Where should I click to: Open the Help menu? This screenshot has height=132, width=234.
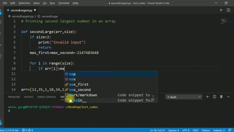(x=75, y=3)
